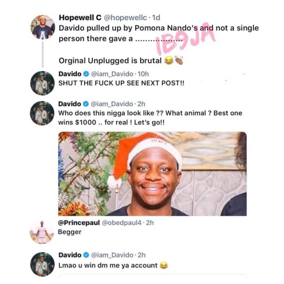
Task: Click the verified badge on Davido's $1000 tweet
Action: 86,104
